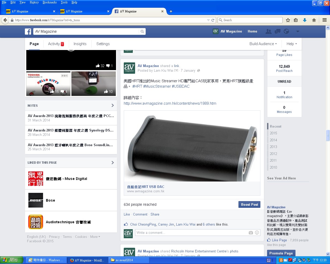Image resolution: width=330 pixels, height=264 pixels.
Task: Click the Facebook search input
Action: (x=86, y=31)
